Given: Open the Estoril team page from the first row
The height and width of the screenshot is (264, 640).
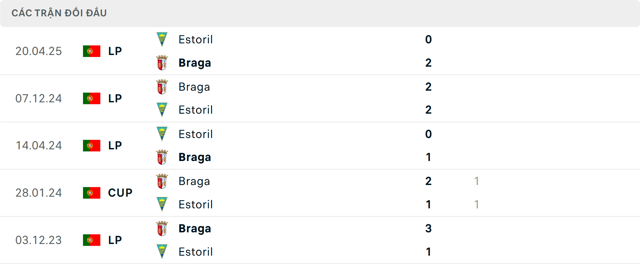Looking at the screenshot, I should [196, 39].
